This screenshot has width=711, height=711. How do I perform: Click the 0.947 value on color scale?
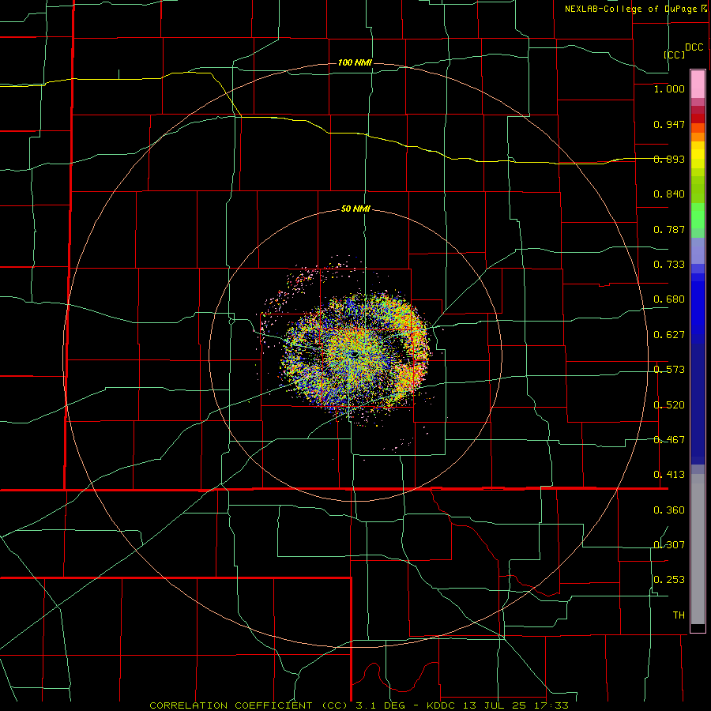pyautogui.click(x=669, y=125)
